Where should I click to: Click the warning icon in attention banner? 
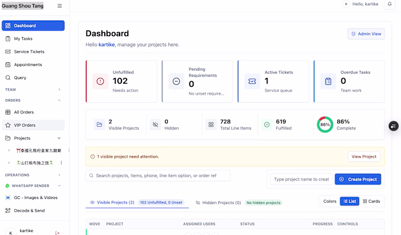[93, 156]
